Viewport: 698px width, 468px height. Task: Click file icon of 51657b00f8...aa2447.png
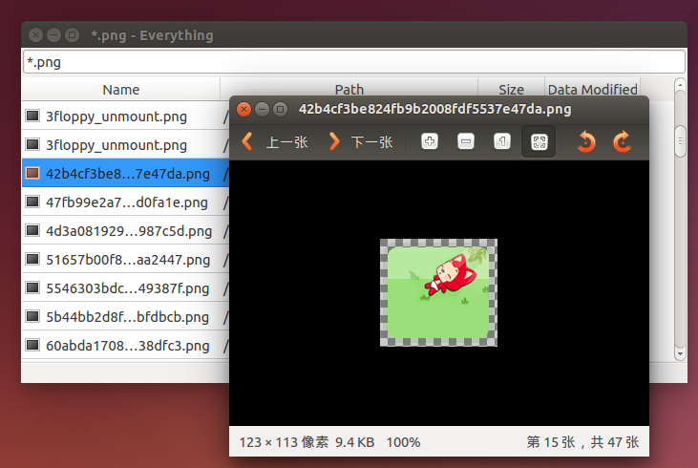point(32,259)
